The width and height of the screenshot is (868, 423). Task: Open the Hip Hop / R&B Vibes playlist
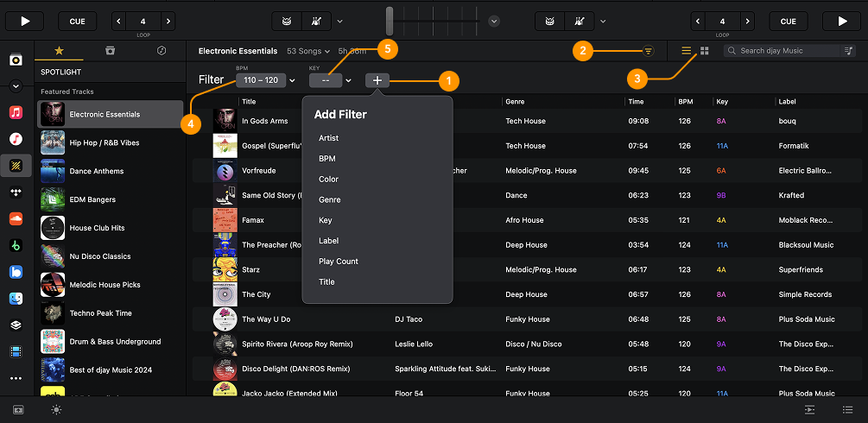[x=110, y=142]
